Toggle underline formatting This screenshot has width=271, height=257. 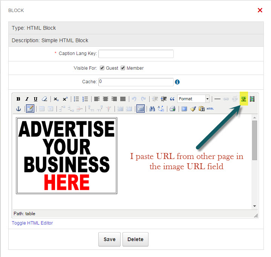[35, 99]
